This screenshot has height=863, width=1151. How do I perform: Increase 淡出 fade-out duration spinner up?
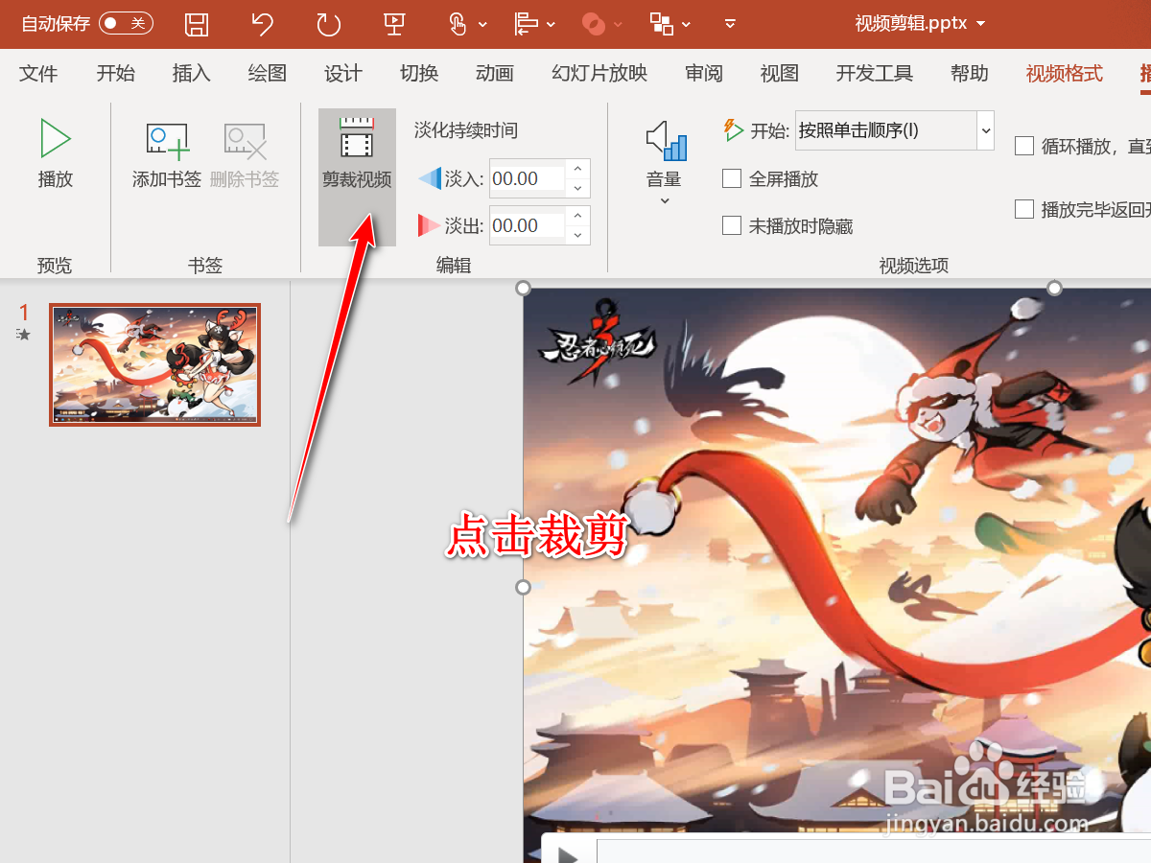pos(577,216)
